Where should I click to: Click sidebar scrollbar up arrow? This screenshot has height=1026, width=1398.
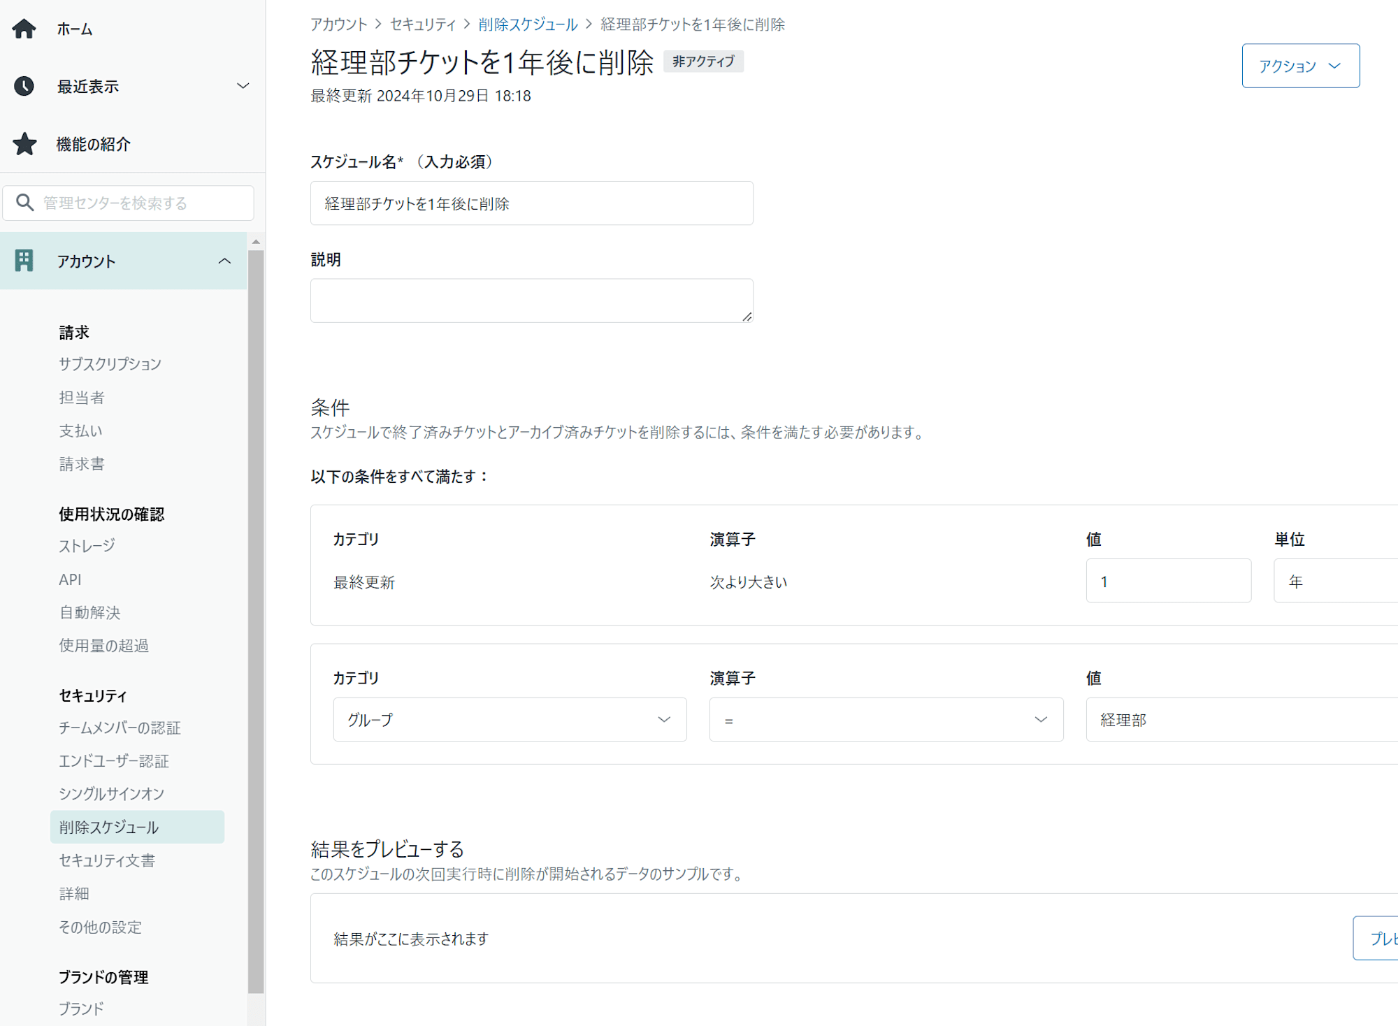click(256, 241)
